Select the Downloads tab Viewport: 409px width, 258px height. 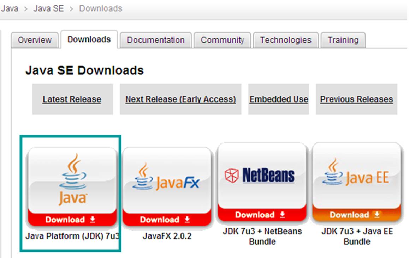(x=89, y=39)
